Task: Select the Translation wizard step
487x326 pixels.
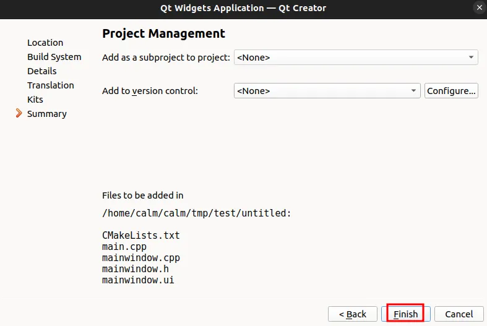Action: 50,85
